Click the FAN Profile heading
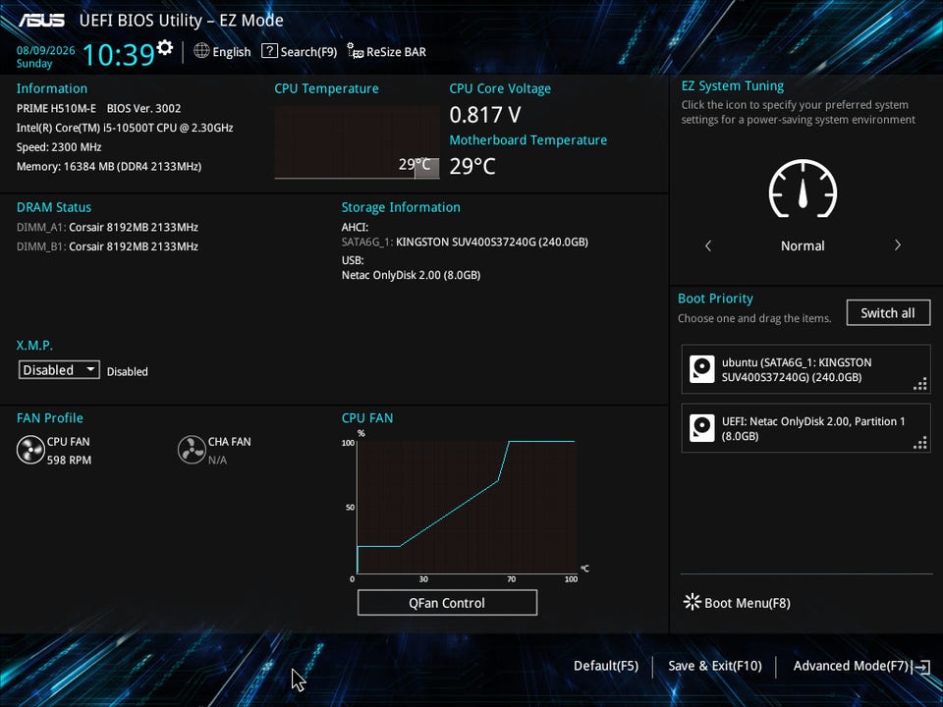943x707 pixels. coord(50,418)
